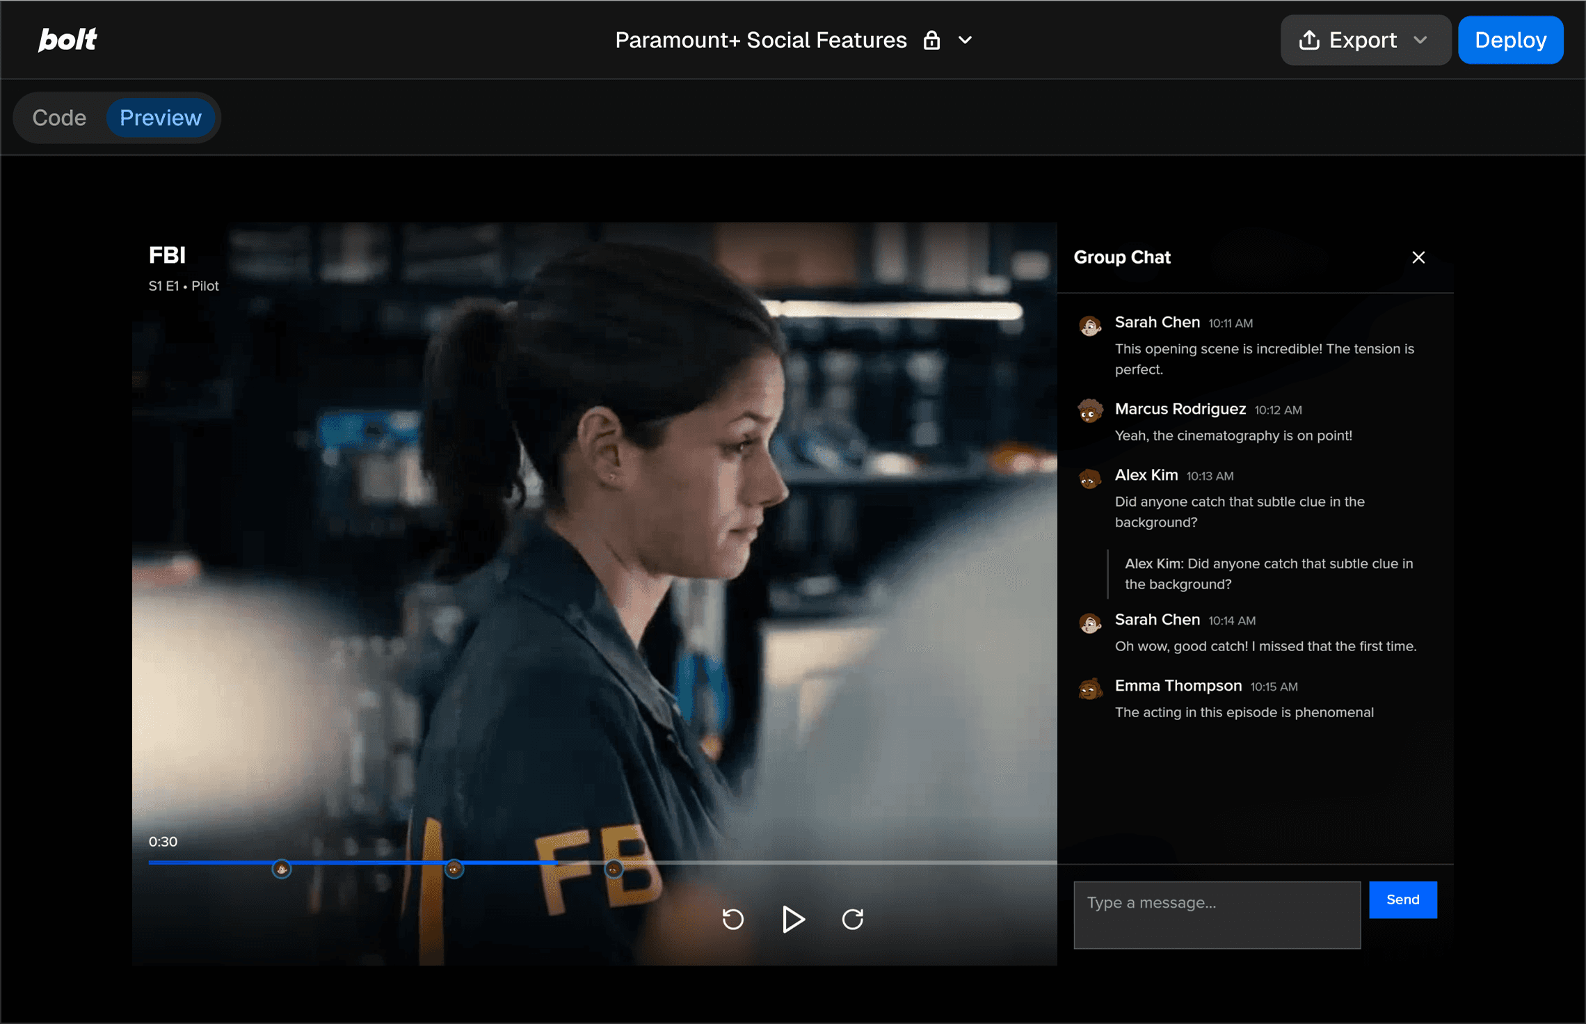
Task: Jump to third avatar marker on timeline
Action: [x=614, y=868]
